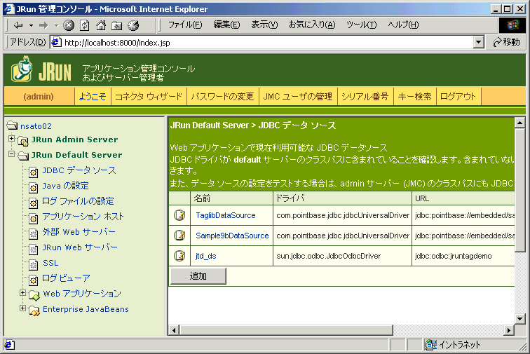Screen dimensions: 530x354
Task: Open the コネクタ ウィザード tab
Action: (x=149, y=97)
